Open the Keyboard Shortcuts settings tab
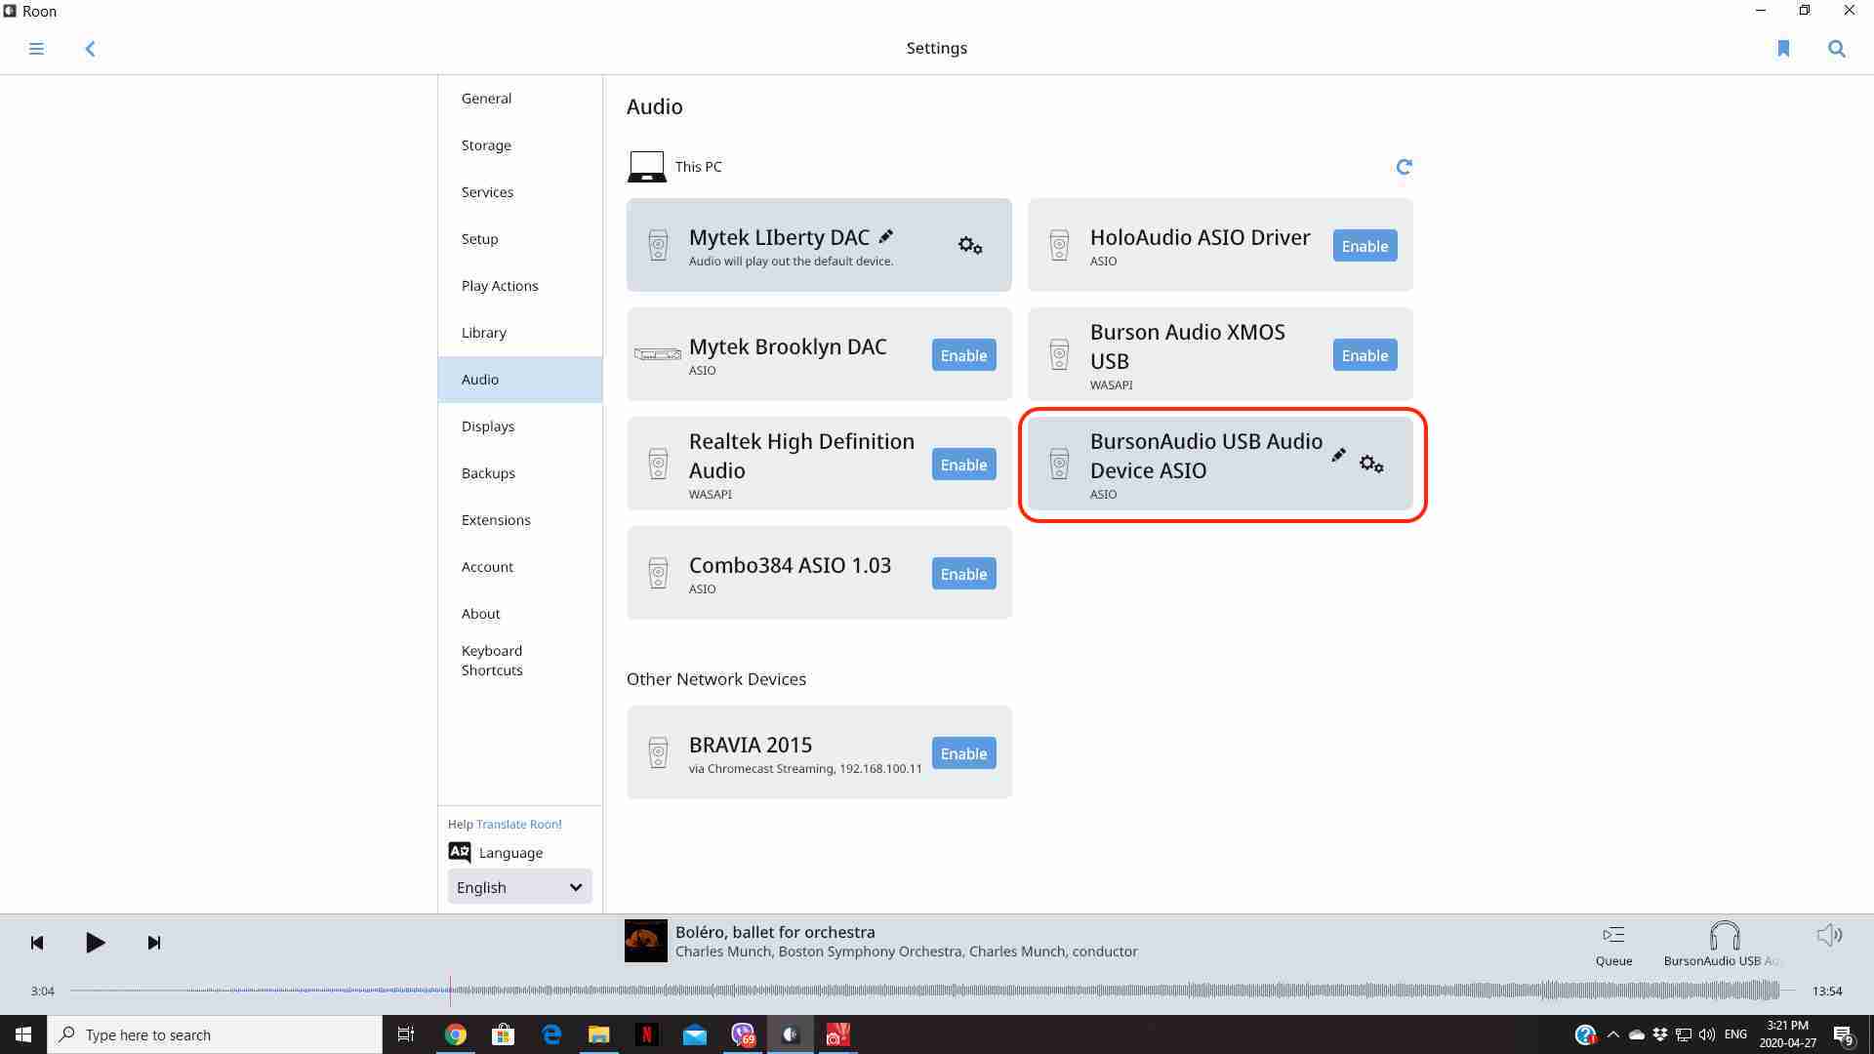This screenshot has width=1874, height=1054. click(520, 661)
